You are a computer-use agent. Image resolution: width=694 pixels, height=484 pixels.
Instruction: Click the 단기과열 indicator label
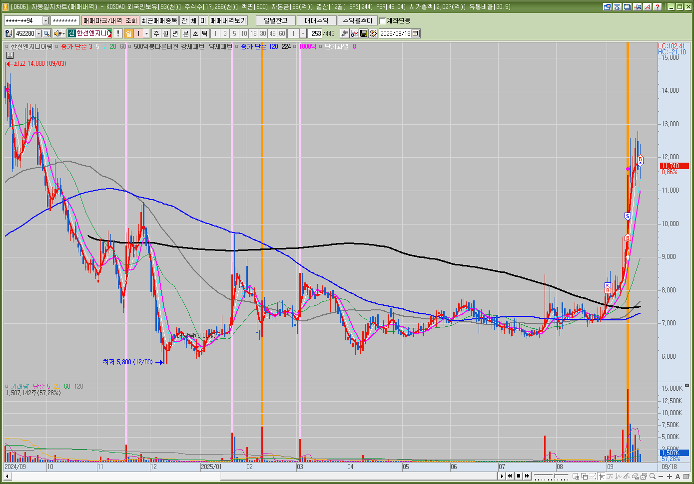336,46
